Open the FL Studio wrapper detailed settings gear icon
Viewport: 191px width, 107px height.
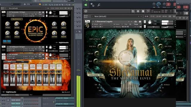click(92, 5)
